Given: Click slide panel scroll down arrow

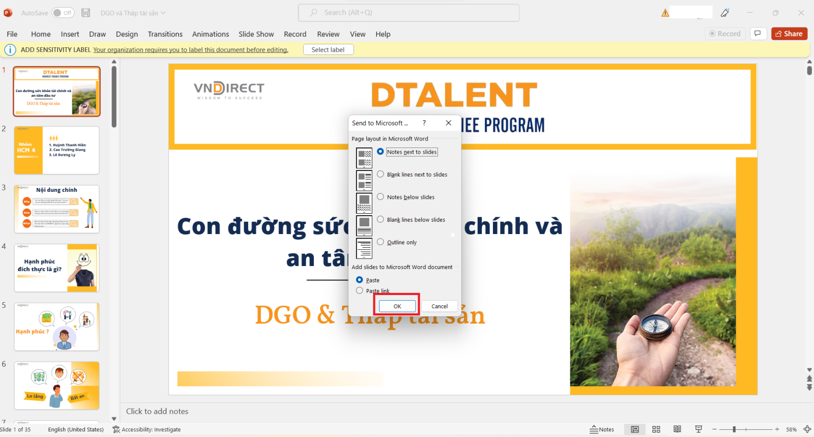Looking at the screenshot, I should pyautogui.click(x=114, y=419).
